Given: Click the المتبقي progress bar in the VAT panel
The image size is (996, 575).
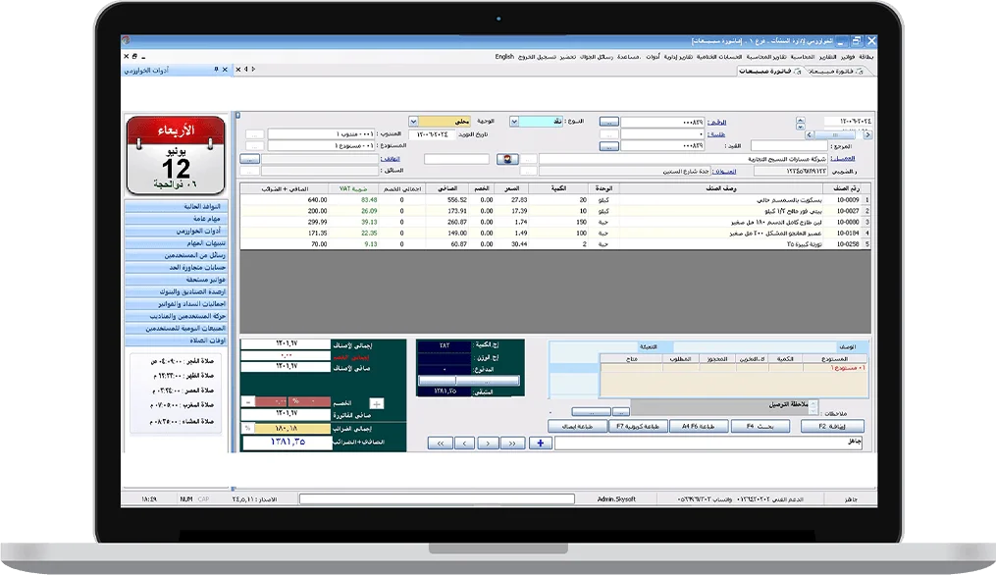Looking at the screenshot, I should point(469,381).
